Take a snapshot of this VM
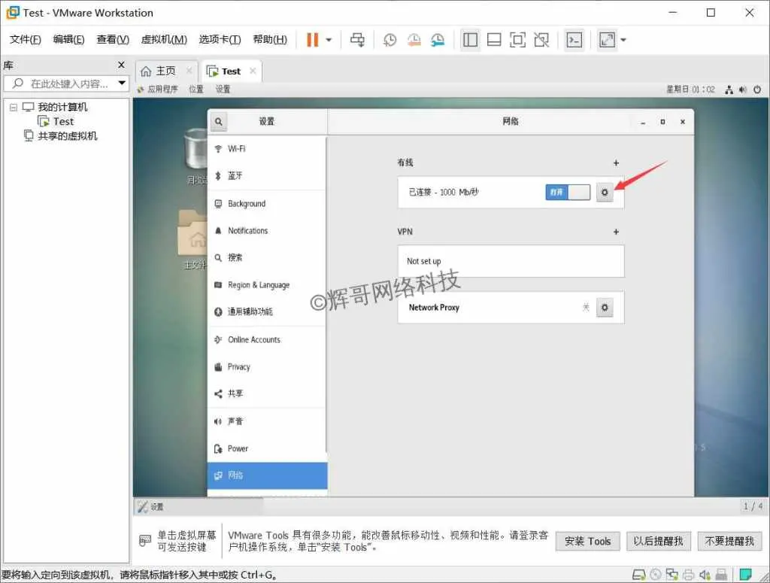 pyautogui.click(x=390, y=40)
